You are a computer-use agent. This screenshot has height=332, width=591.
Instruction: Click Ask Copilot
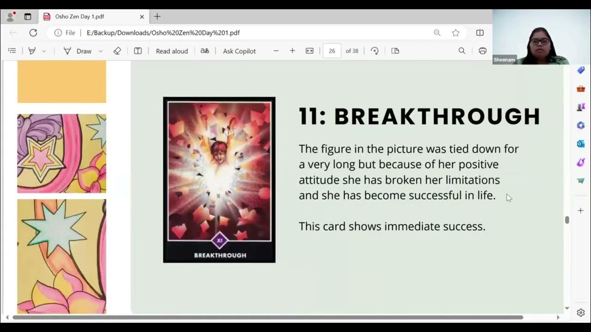(x=239, y=51)
